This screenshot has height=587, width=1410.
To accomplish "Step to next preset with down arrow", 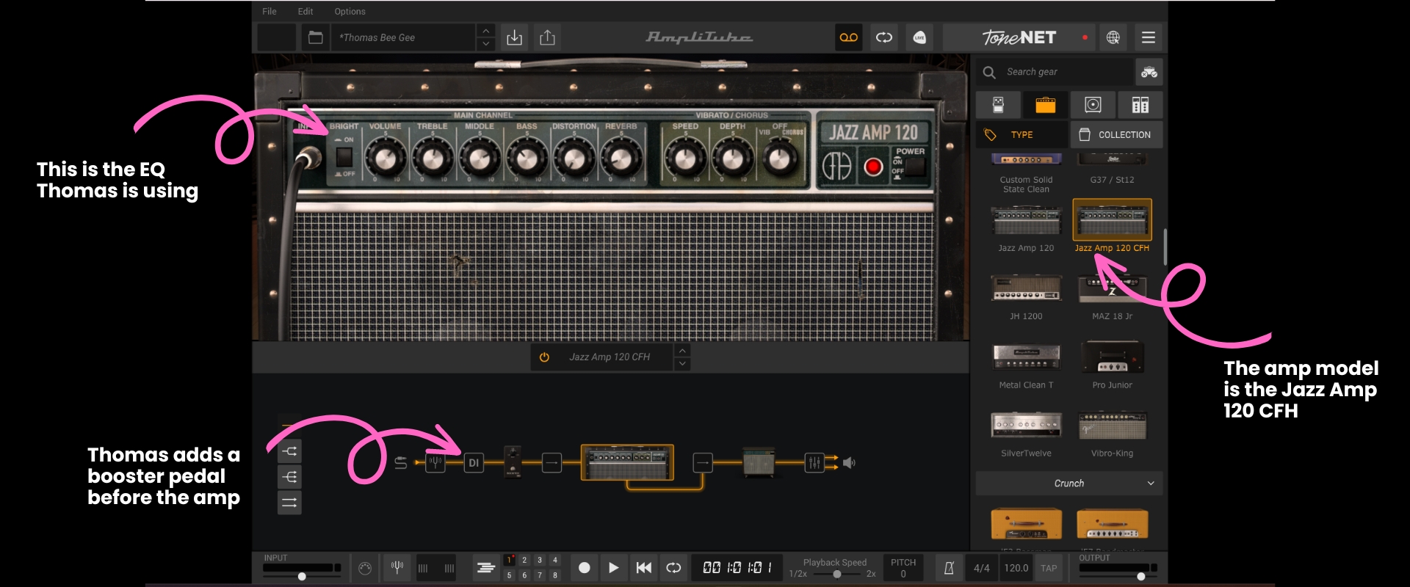I will pos(485,44).
